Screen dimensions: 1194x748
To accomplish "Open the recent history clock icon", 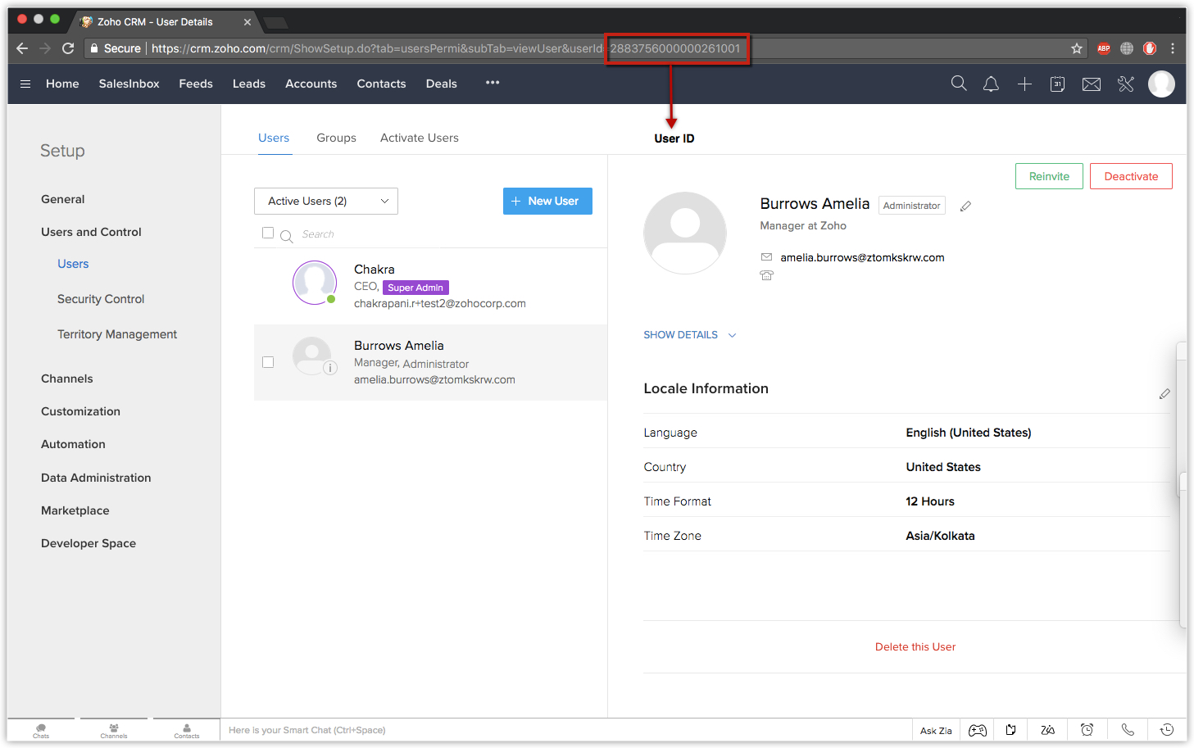I will click(1167, 730).
